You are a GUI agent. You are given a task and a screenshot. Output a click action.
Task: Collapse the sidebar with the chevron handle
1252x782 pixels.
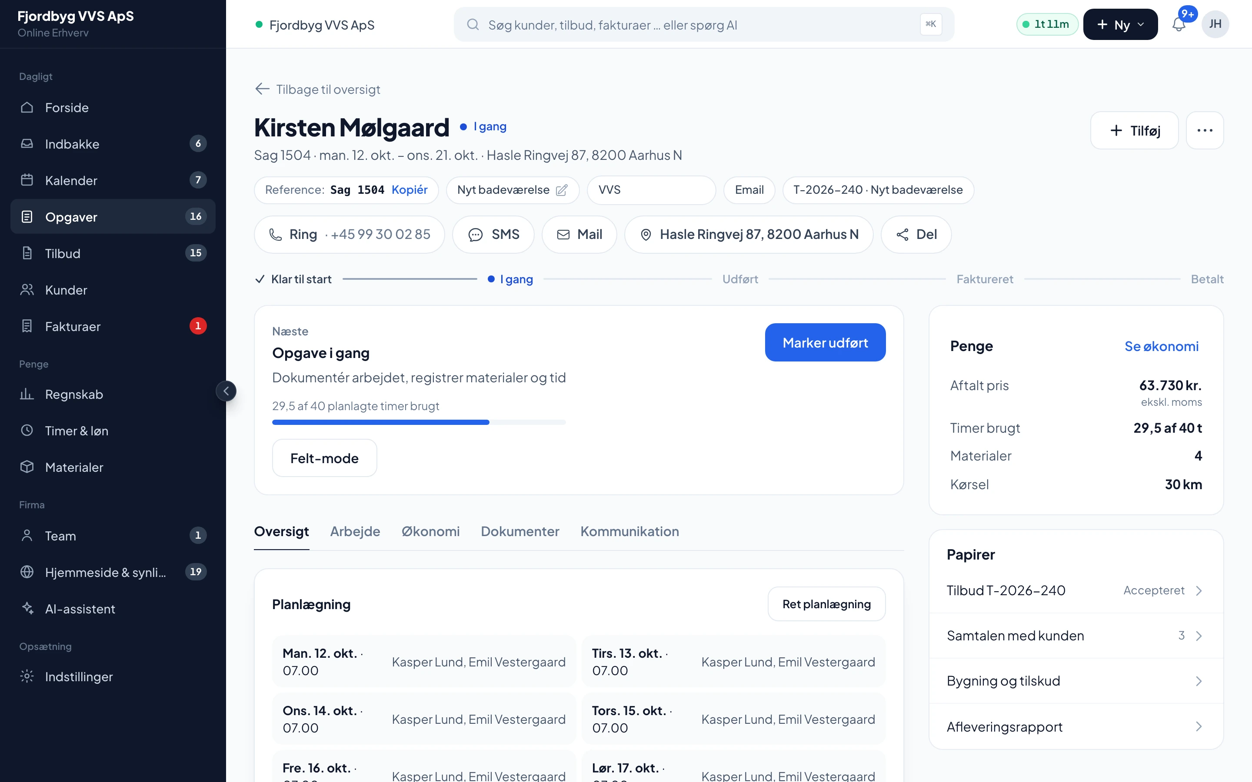pyautogui.click(x=226, y=391)
